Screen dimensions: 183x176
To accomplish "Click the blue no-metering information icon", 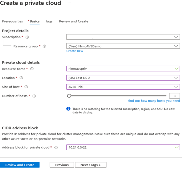I will 68,109.
